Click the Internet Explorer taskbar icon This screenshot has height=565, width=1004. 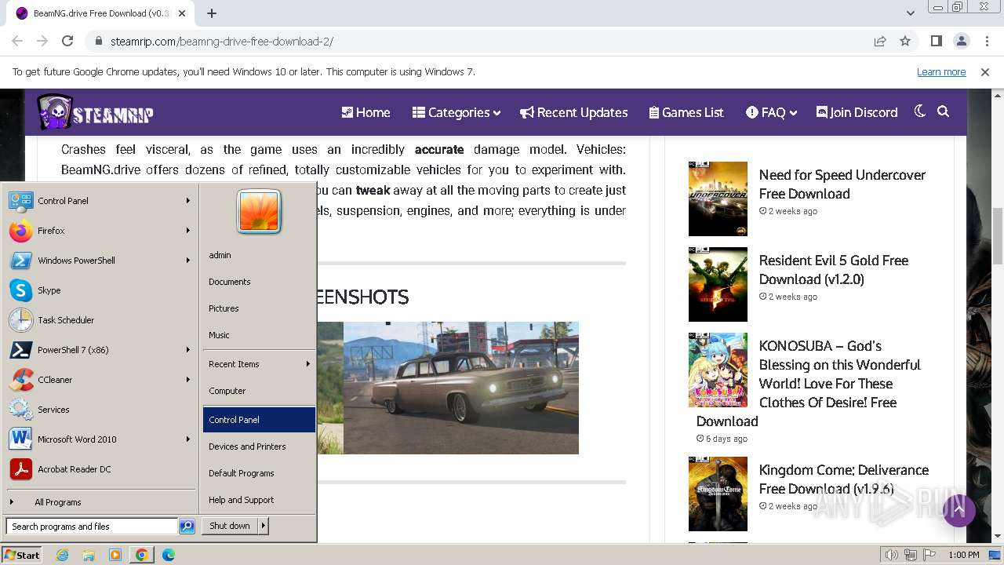[x=63, y=555]
